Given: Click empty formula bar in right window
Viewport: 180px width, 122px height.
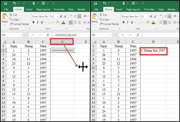Looking at the screenshot, I should 161,35.
